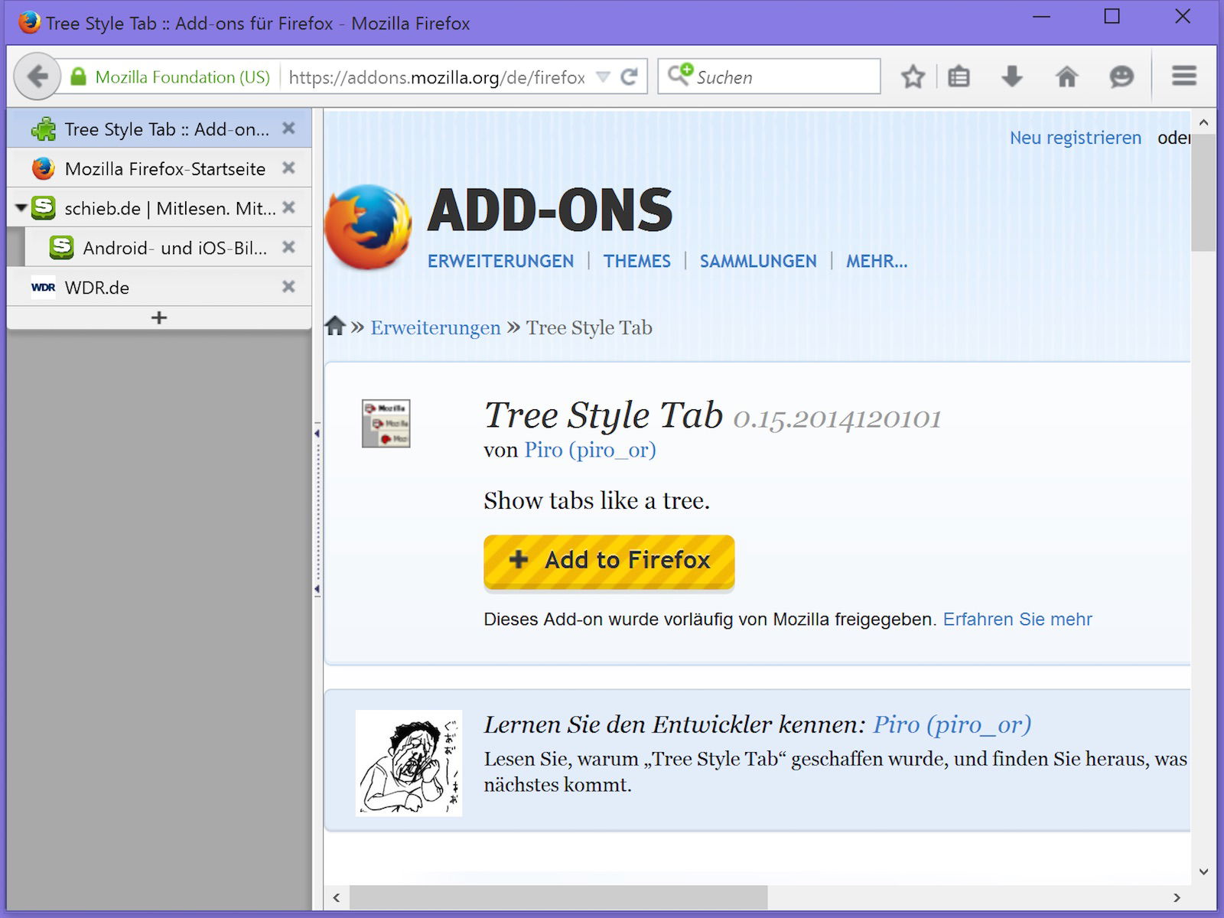
Task: Switch to Mozilla Firefox-Startseite tab
Action: [159, 168]
